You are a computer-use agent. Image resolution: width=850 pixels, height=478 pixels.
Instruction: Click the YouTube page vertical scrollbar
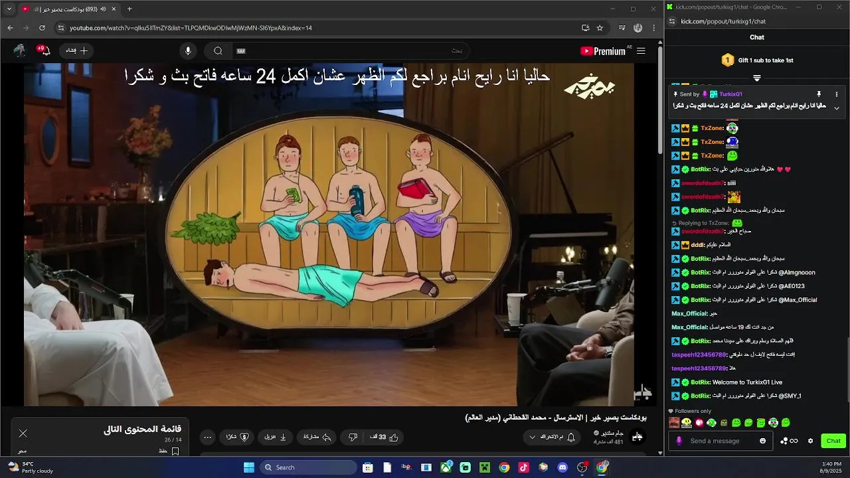click(x=660, y=100)
